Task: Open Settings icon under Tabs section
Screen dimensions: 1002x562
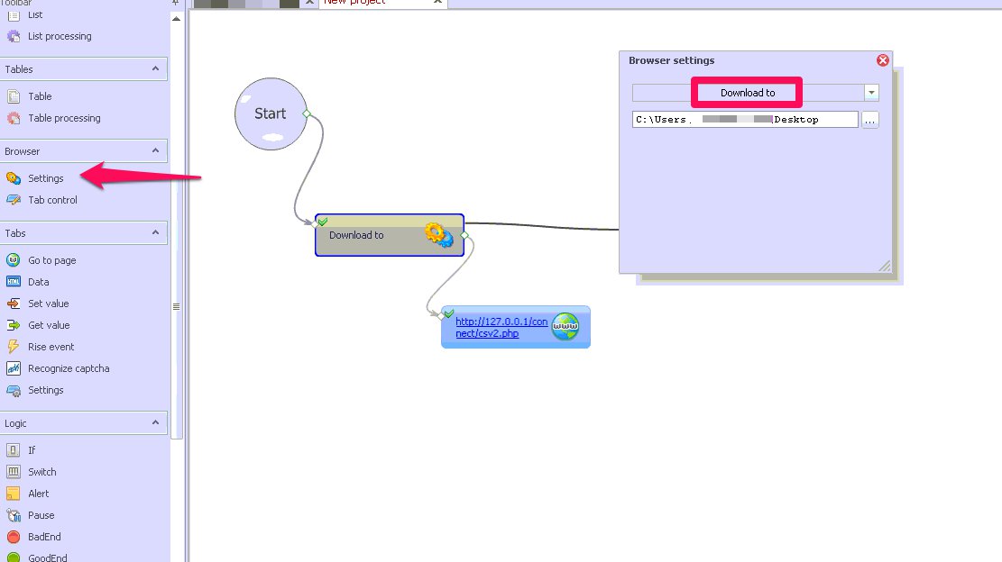Action: [14, 390]
